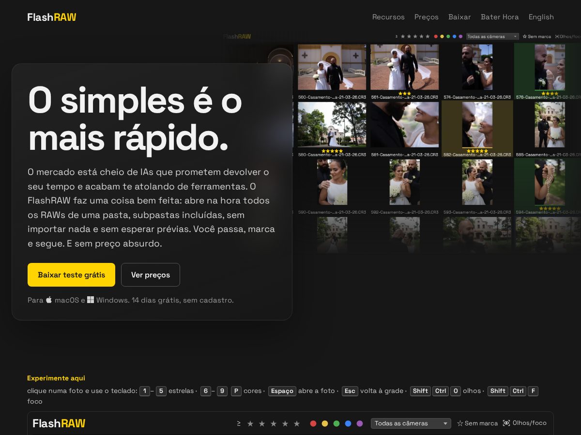This screenshot has width=581, height=435.
Task: Click the fifth star in hero preview toolbar
Action: tap(428, 36)
